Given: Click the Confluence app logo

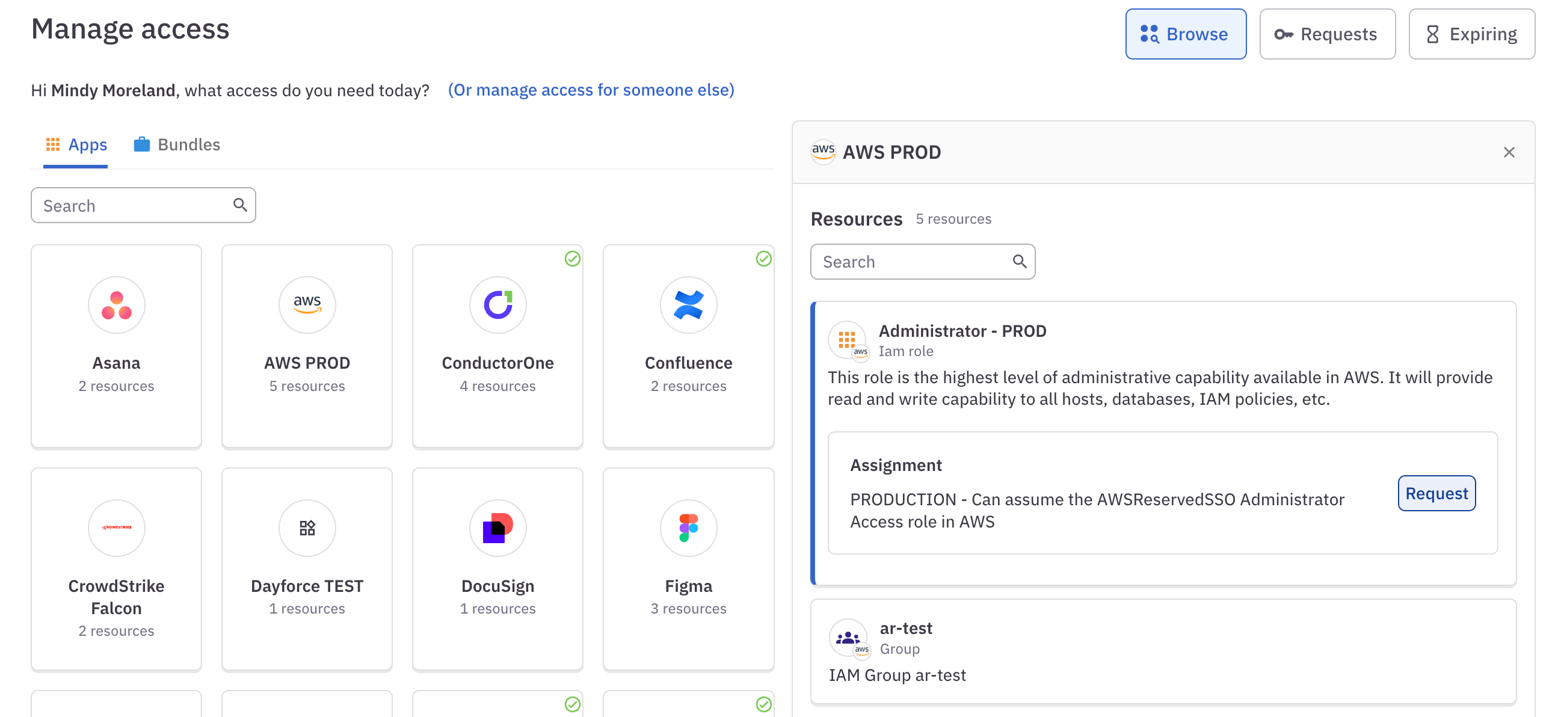Looking at the screenshot, I should (688, 305).
